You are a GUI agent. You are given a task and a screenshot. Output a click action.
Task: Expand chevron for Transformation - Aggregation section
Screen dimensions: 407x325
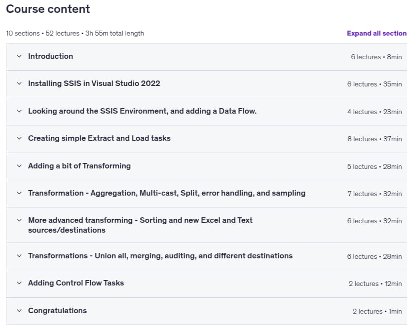pyautogui.click(x=19, y=193)
